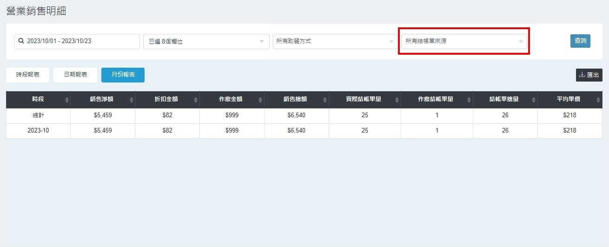Sort by 實際結帳單量 column sort icon

[396, 100]
